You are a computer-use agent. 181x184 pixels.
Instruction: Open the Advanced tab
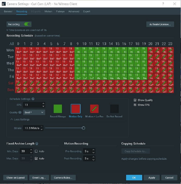(74, 11)
